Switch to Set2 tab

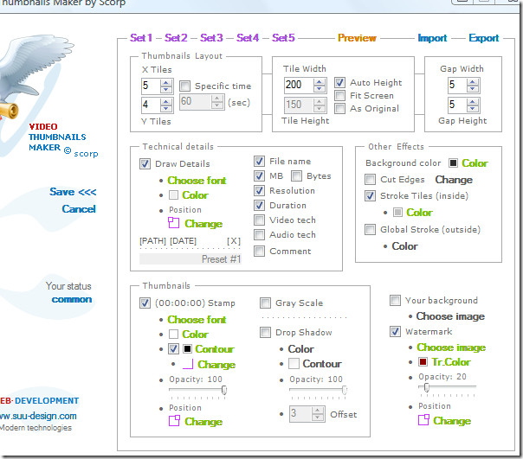tap(176, 38)
